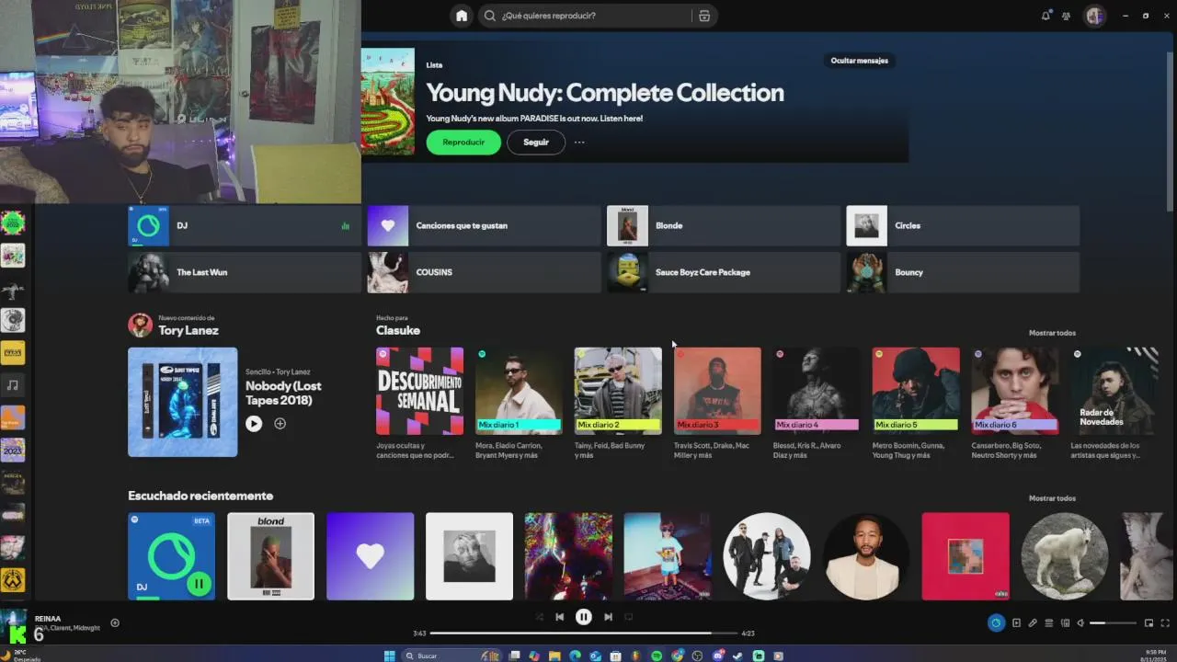
Task: Open the profile avatar menu
Action: pyautogui.click(x=1094, y=16)
